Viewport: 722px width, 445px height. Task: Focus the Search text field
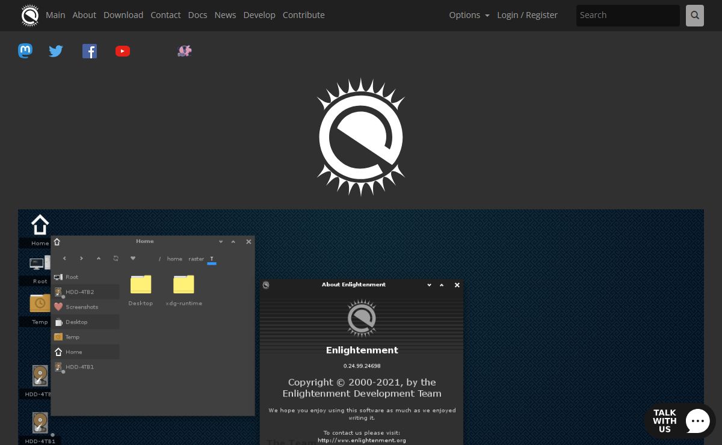(x=628, y=16)
